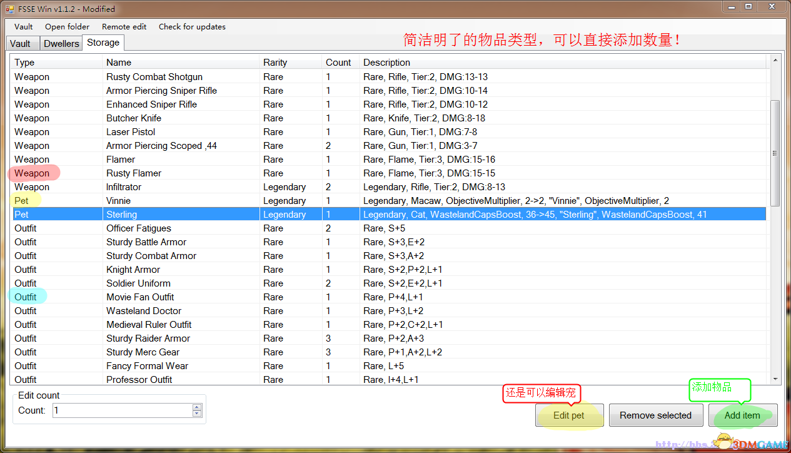Open the Vault menu
791x453 pixels.
click(24, 26)
